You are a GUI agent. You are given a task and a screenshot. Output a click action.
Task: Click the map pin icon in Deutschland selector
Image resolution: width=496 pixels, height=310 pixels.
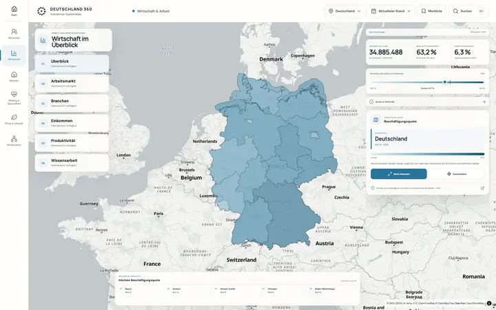coord(331,11)
